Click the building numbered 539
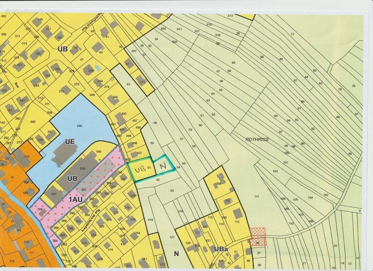373x271 pixels. coord(81,168)
